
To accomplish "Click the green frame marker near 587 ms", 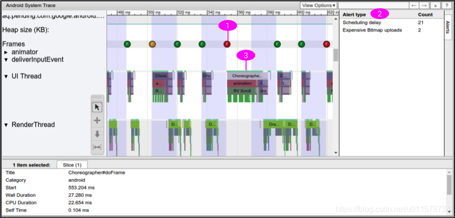I will (x=278, y=44).
